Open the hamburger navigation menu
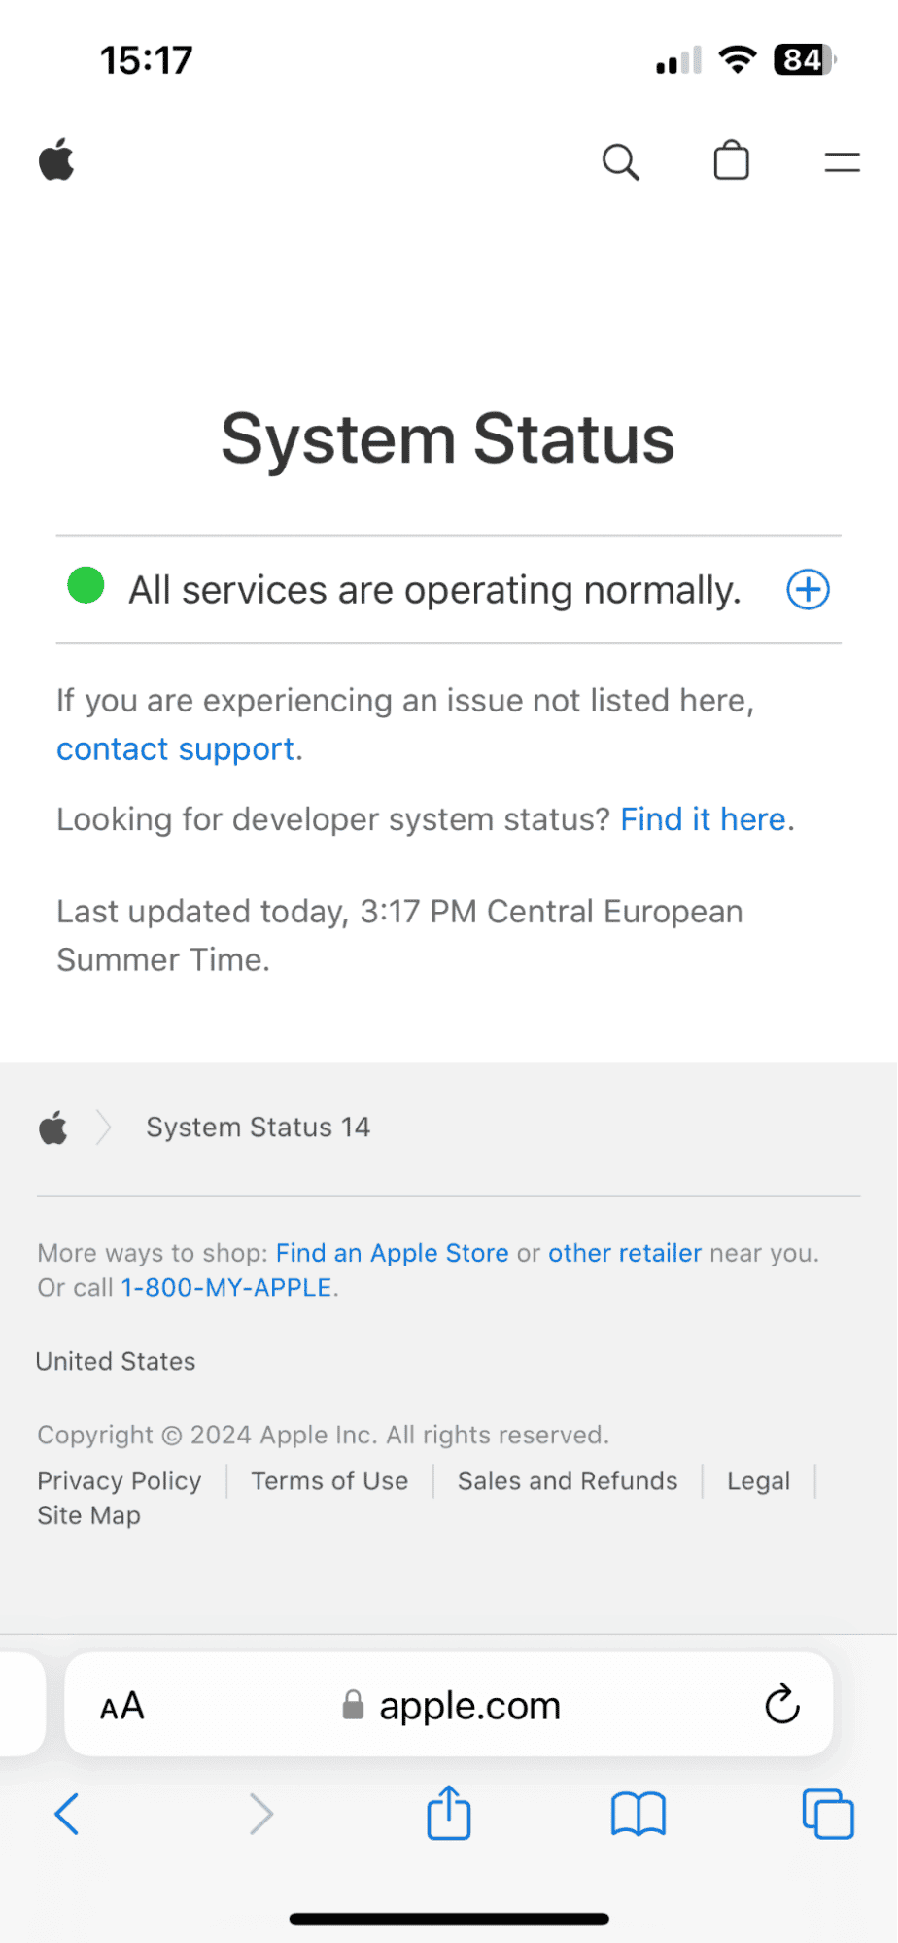 (841, 162)
